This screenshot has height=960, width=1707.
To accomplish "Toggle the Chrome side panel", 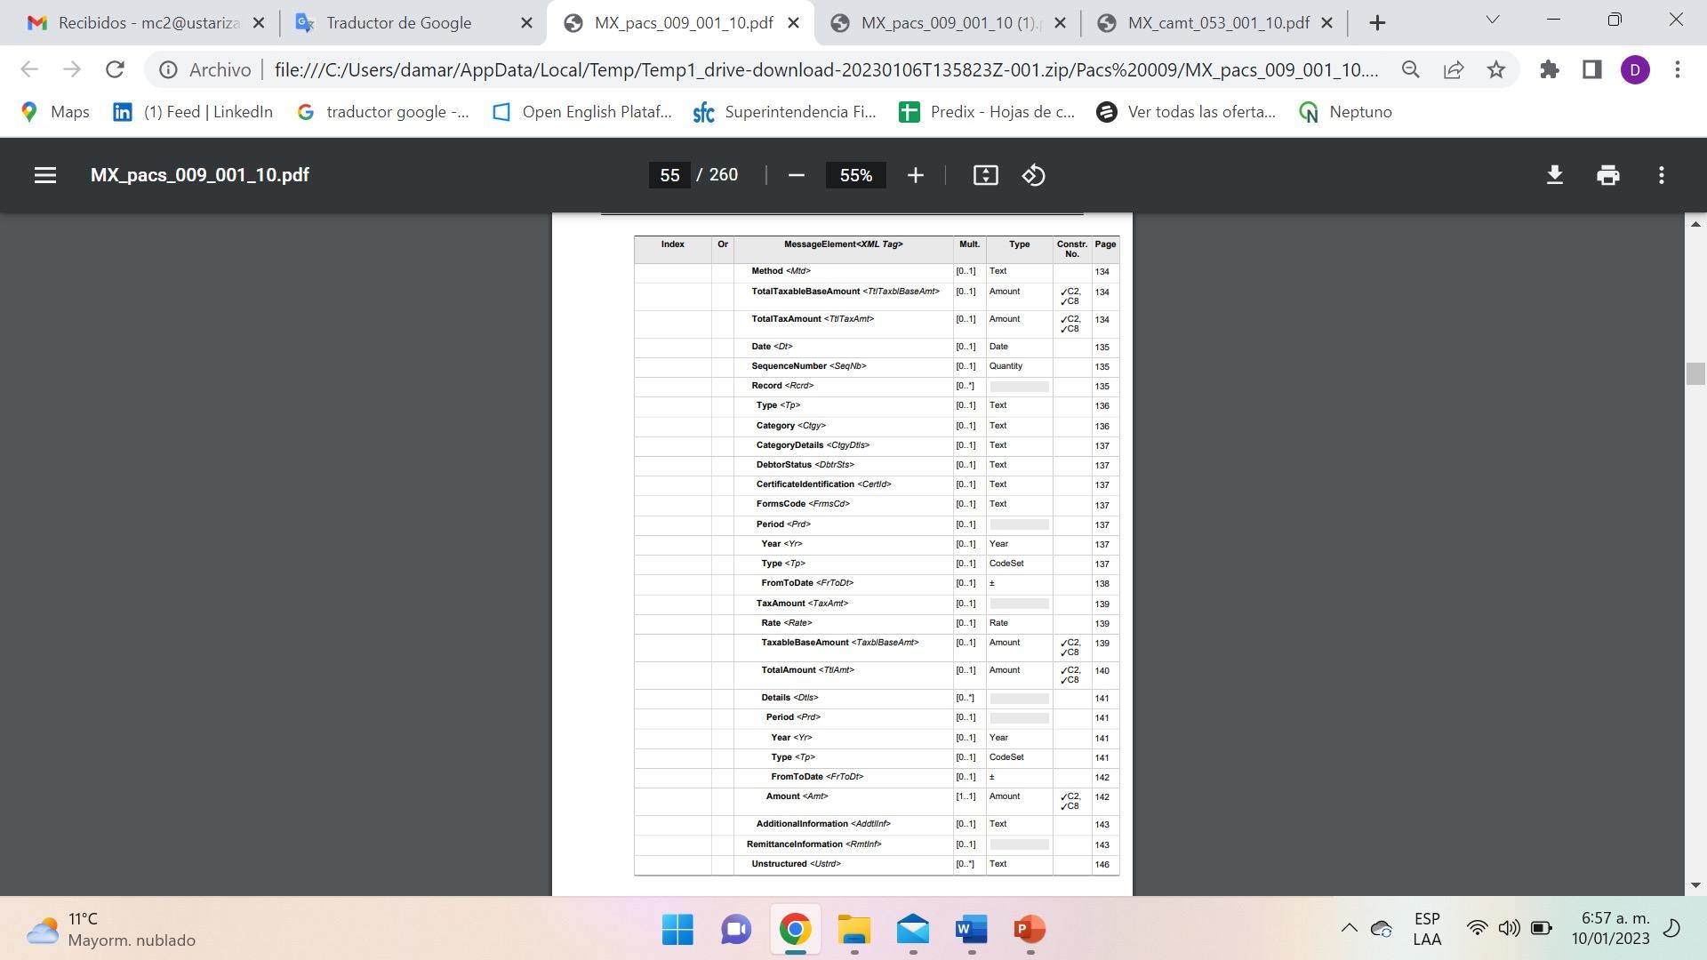I will click(x=1591, y=69).
